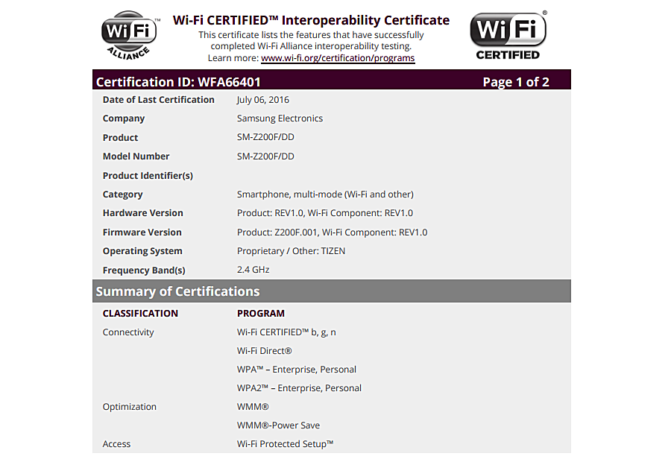Click the Access classification
671x459 pixels.
tap(116, 444)
